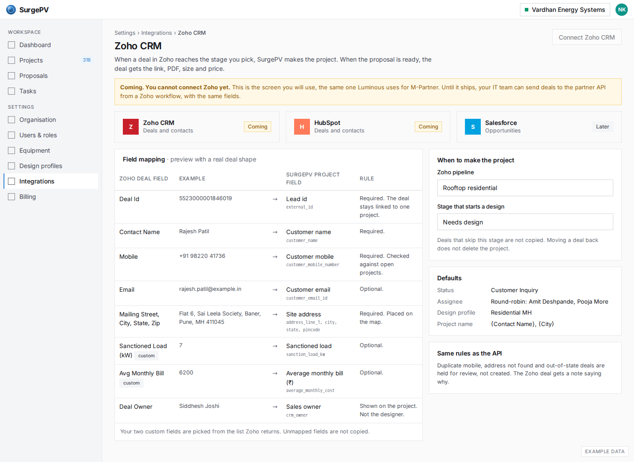Click the Design profiles sidebar icon
The image size is (634, 462).
(11, 166)
